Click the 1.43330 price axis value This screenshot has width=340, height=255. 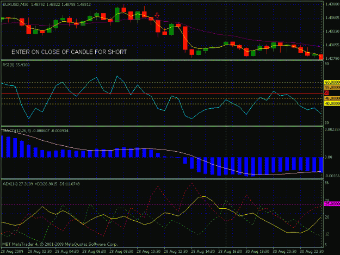pos(332,32)
